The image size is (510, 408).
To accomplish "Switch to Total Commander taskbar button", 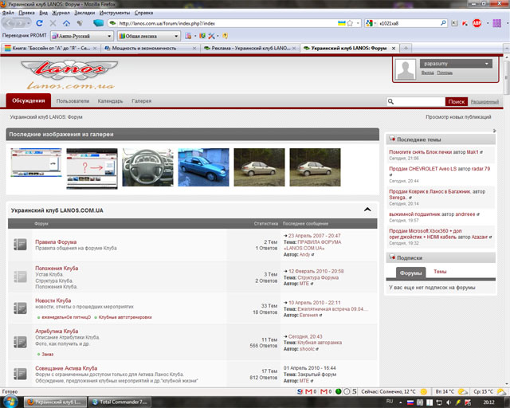I will point(120,402).
